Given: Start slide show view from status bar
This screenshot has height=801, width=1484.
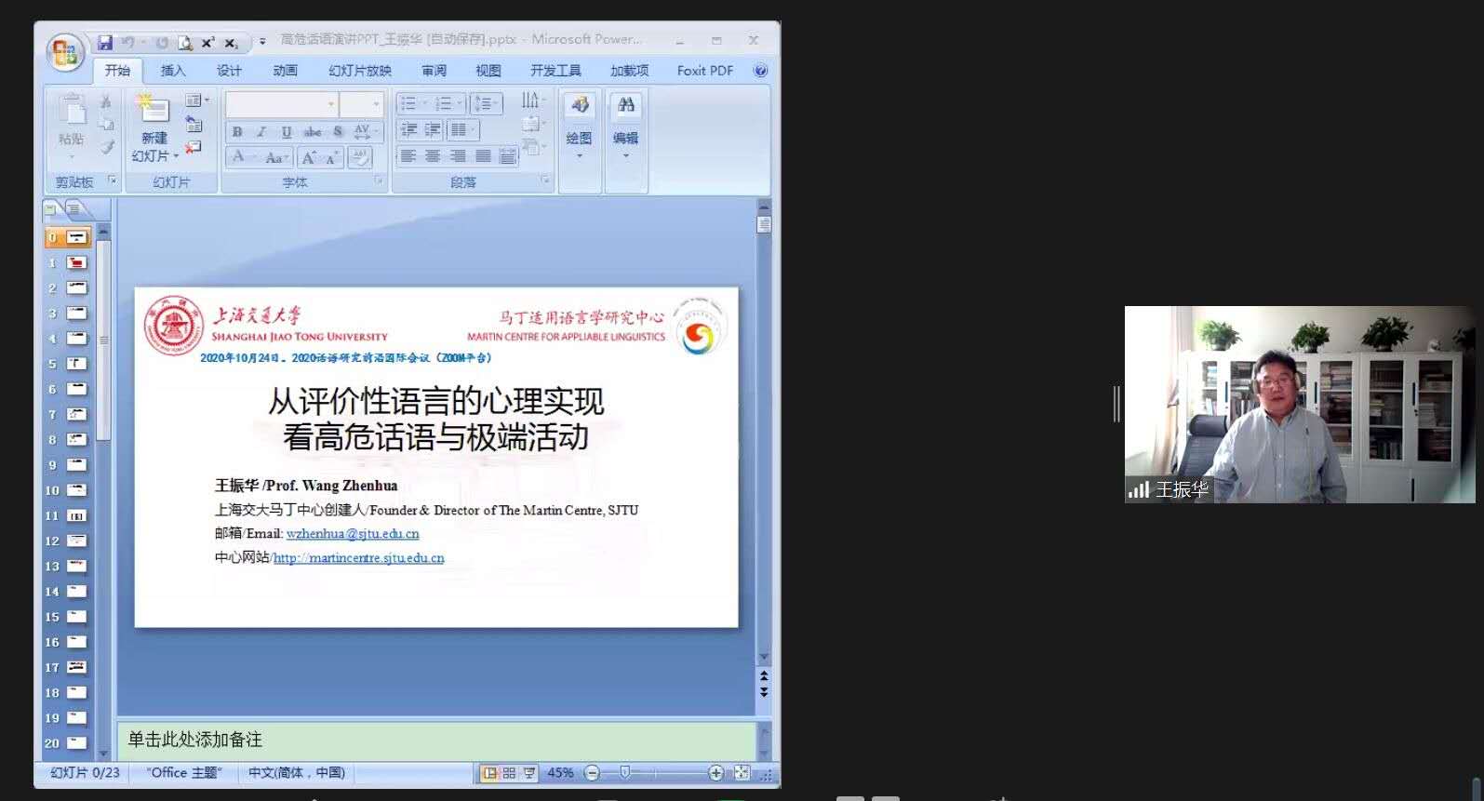Looking at the screenshot, I should [528, 772].
